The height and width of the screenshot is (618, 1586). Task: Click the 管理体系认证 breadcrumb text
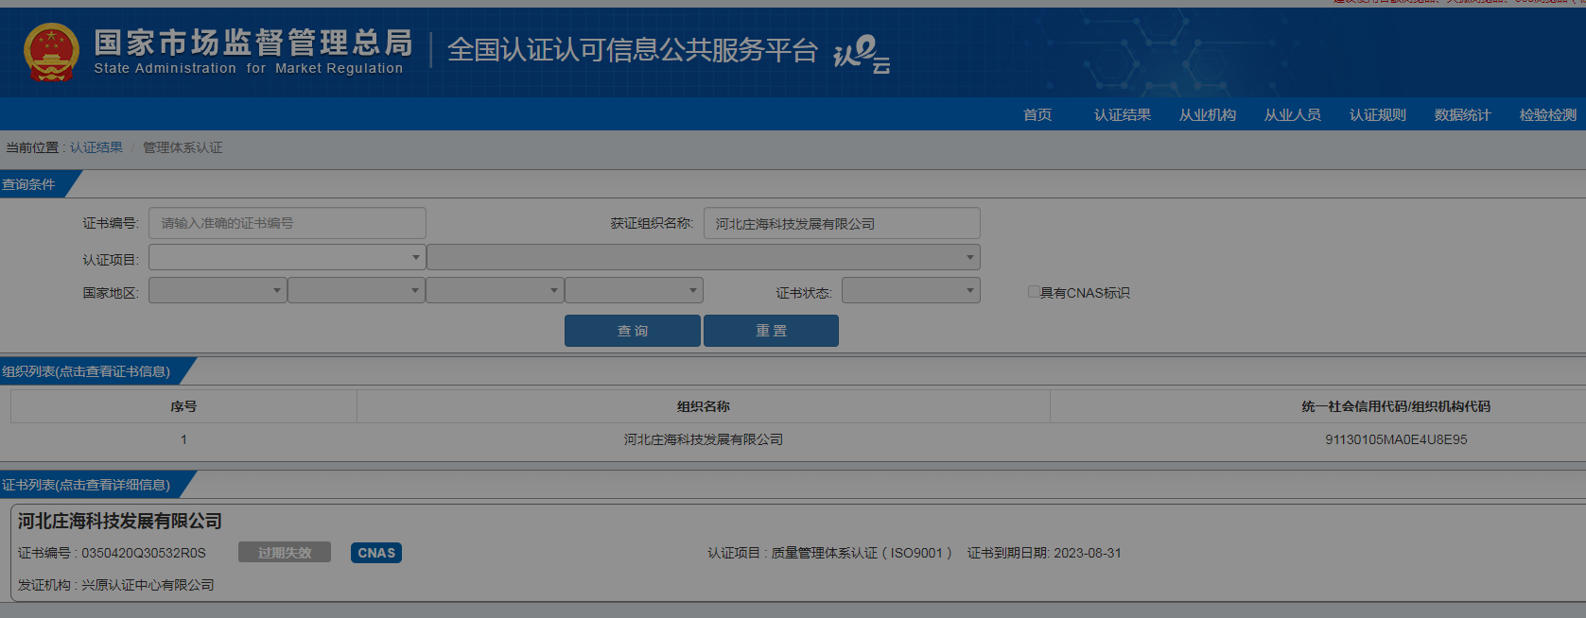click(x=183, y=147)
